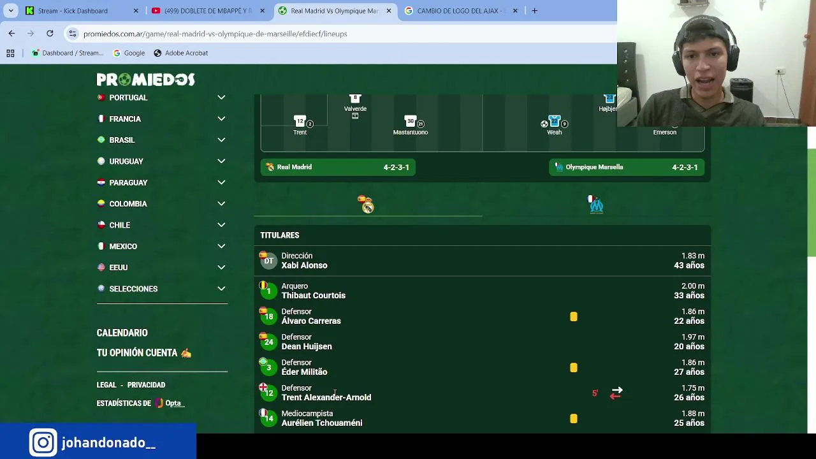Click the Portugal flag icon
816x459 pixels.
click(101, 98)
